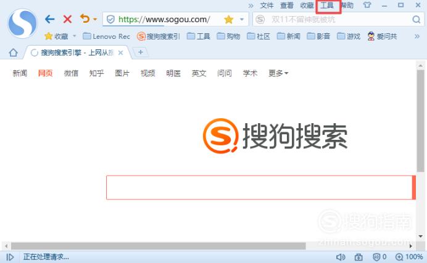This screenshot has width=427, height=263.
Task: Click the security shield in the address bar
Action: click(110, 20)
